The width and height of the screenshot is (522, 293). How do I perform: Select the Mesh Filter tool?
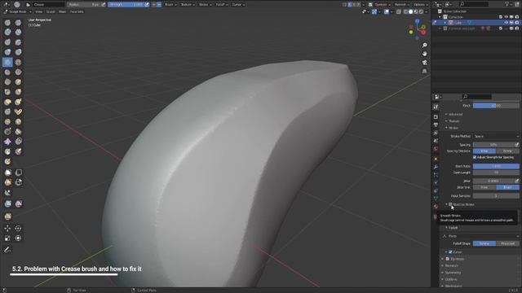tap(7, 204)
